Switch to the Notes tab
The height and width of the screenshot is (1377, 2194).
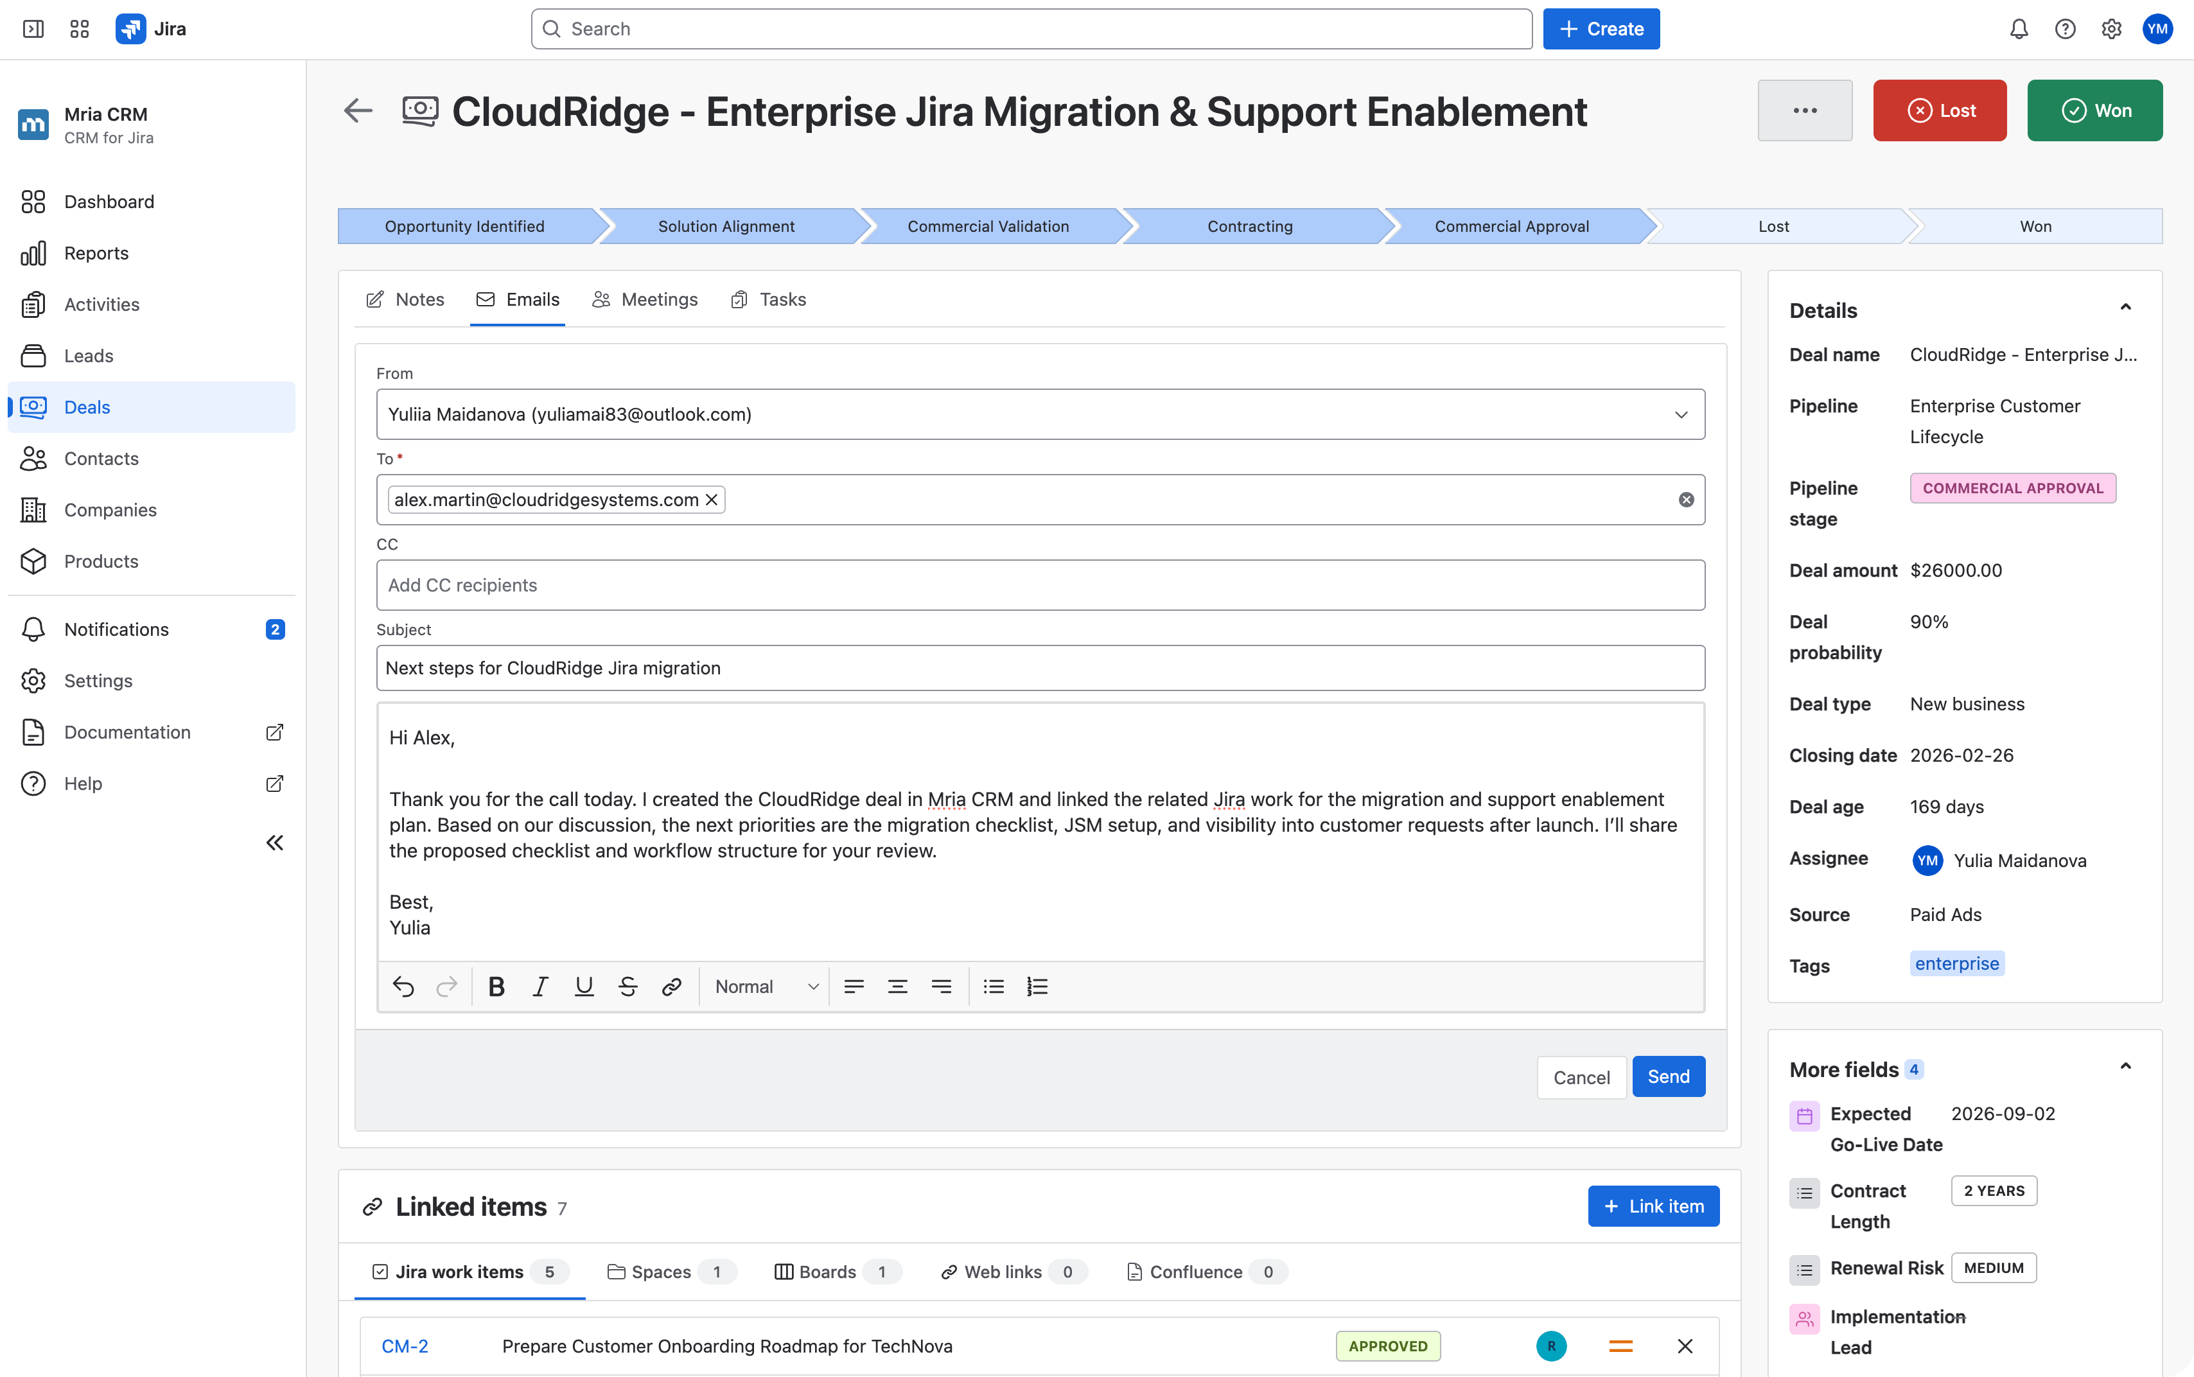pos(405,300)
